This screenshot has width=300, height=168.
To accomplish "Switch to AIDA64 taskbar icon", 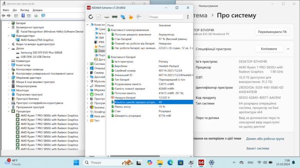I will tap(201, 162).
